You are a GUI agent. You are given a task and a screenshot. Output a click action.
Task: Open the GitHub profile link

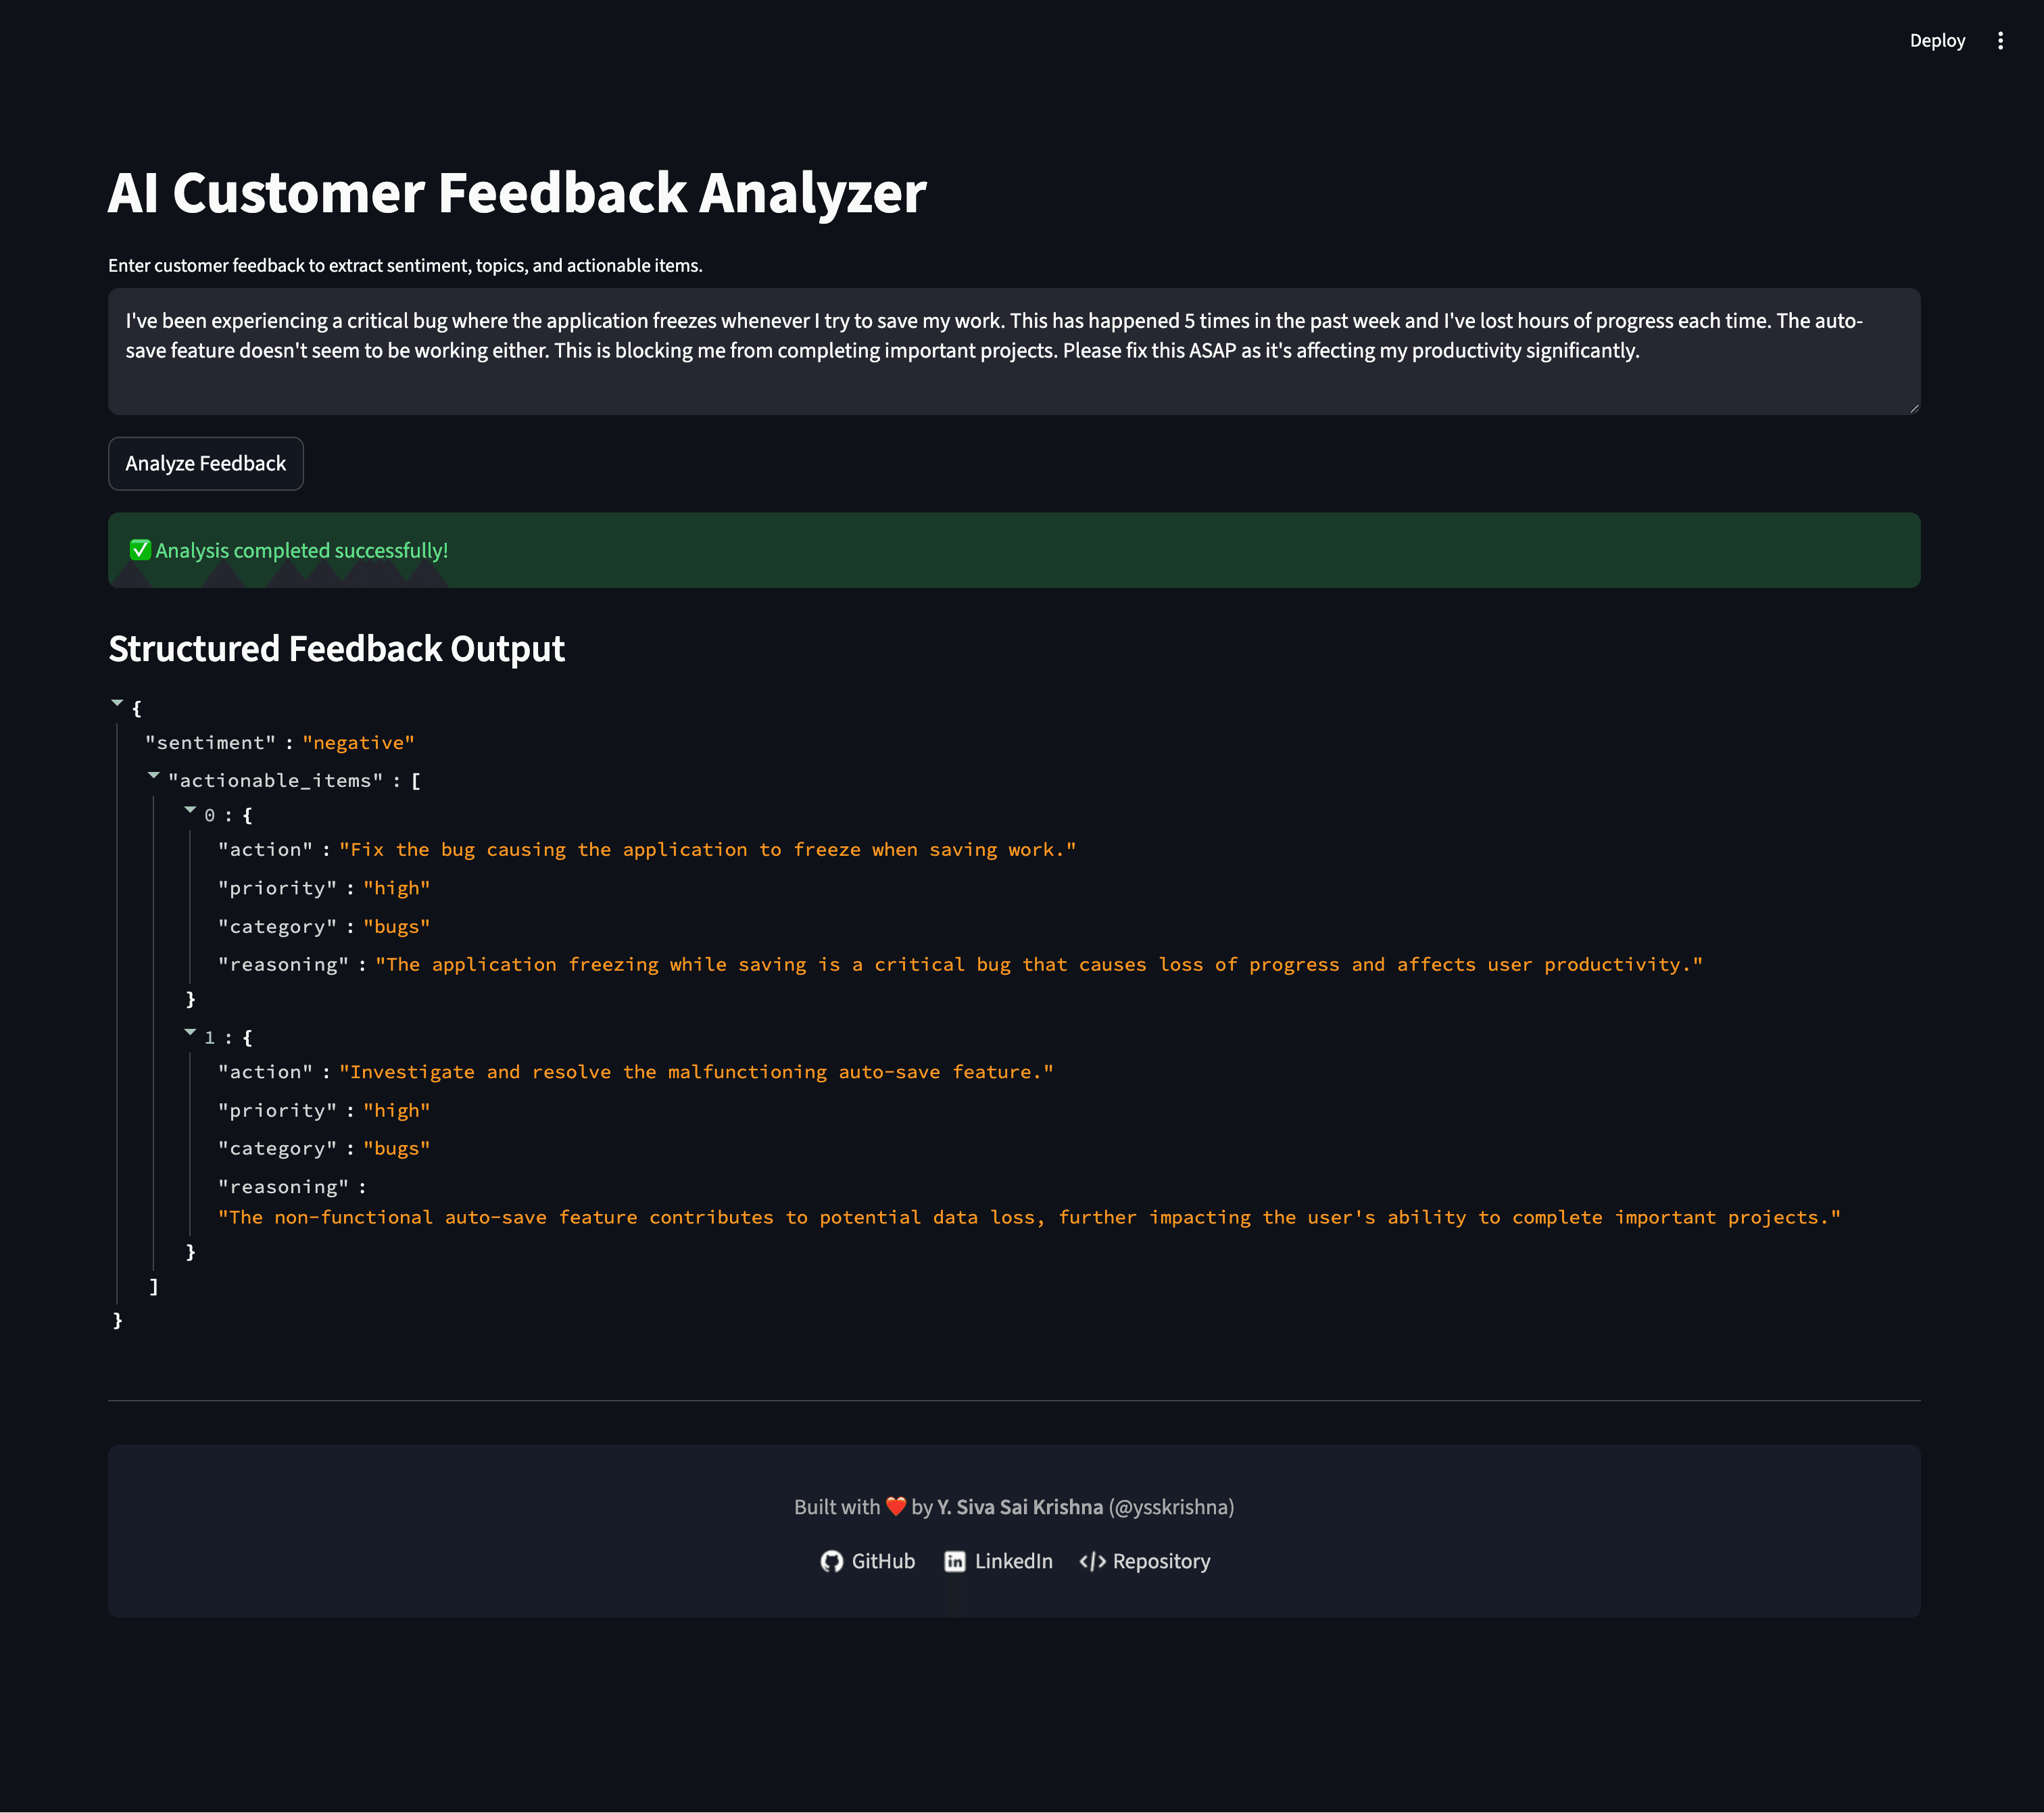coord(868,1562)
